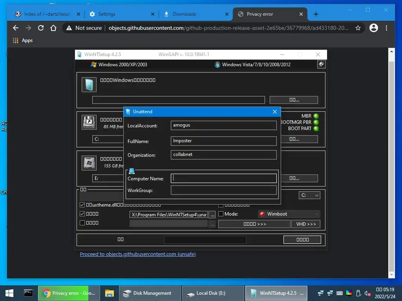This screenshot has width=402, height=301.
Task: Click the WinNTSetup top-right tools icon
Action: pos(321,64)
